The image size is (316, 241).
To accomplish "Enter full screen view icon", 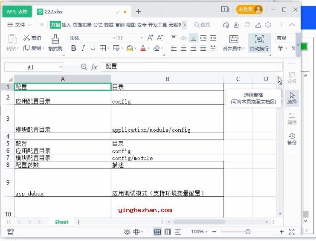I will [x=292, y=232].
